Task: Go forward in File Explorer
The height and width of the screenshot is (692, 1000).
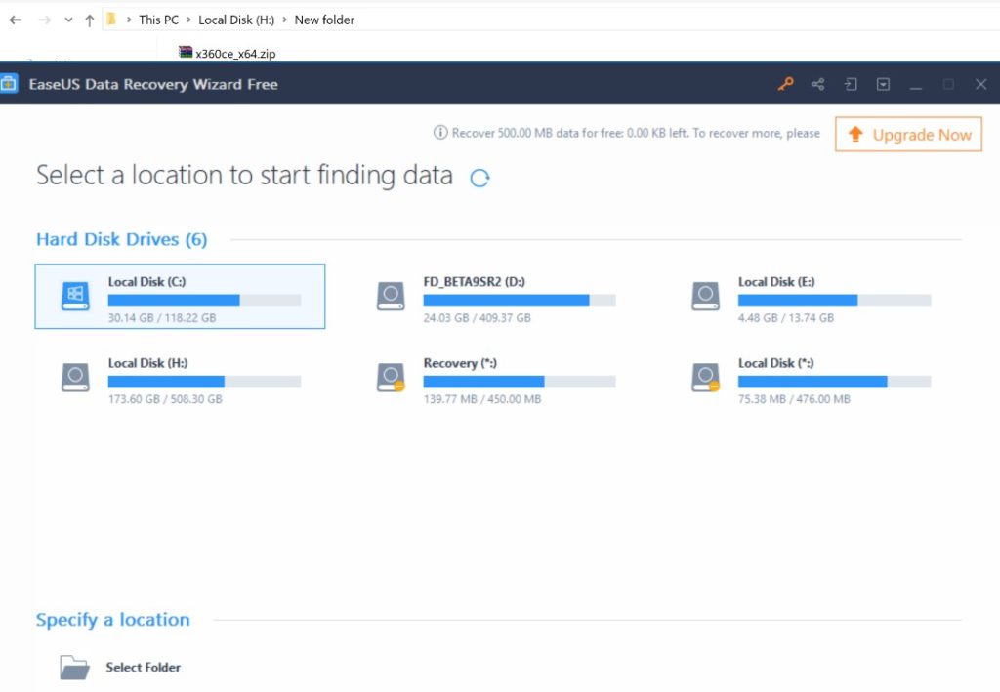Action: (x=44, y=20)
